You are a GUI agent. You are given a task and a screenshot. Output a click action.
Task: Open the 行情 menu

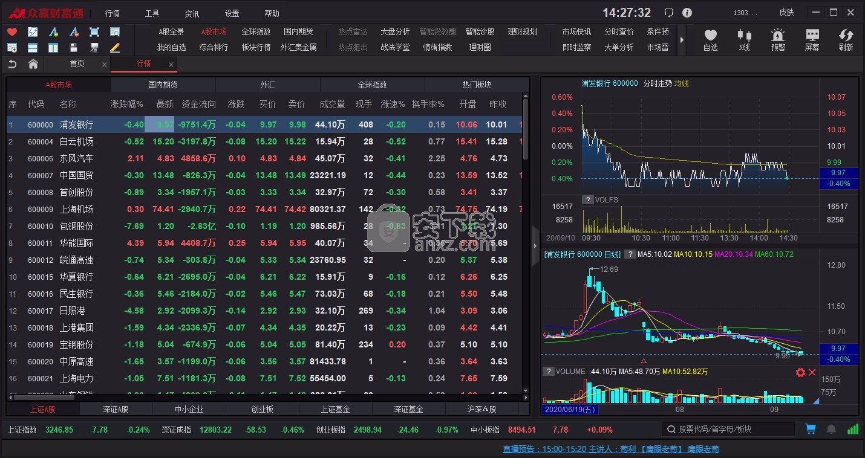tap(112, 13)
